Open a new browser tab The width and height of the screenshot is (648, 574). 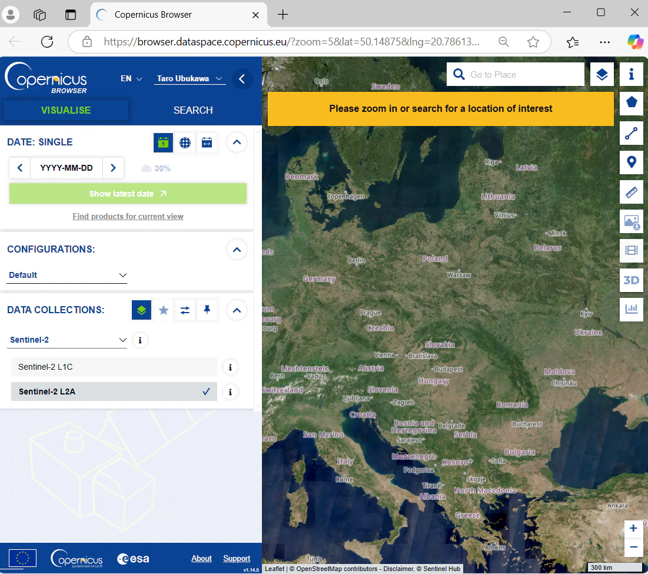(x=283, y=15)
